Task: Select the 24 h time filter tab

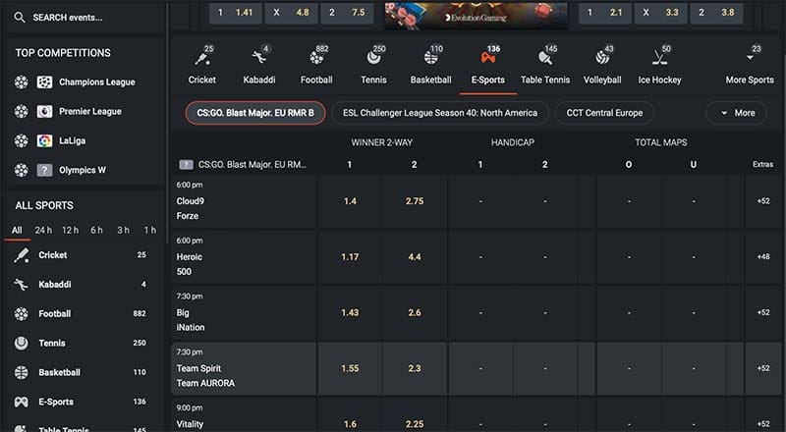Action: point(43,230)
